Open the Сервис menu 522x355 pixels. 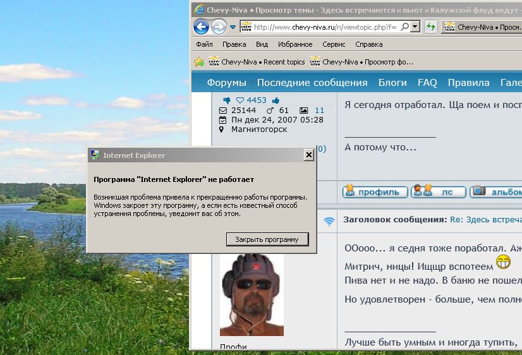point(334,44)
